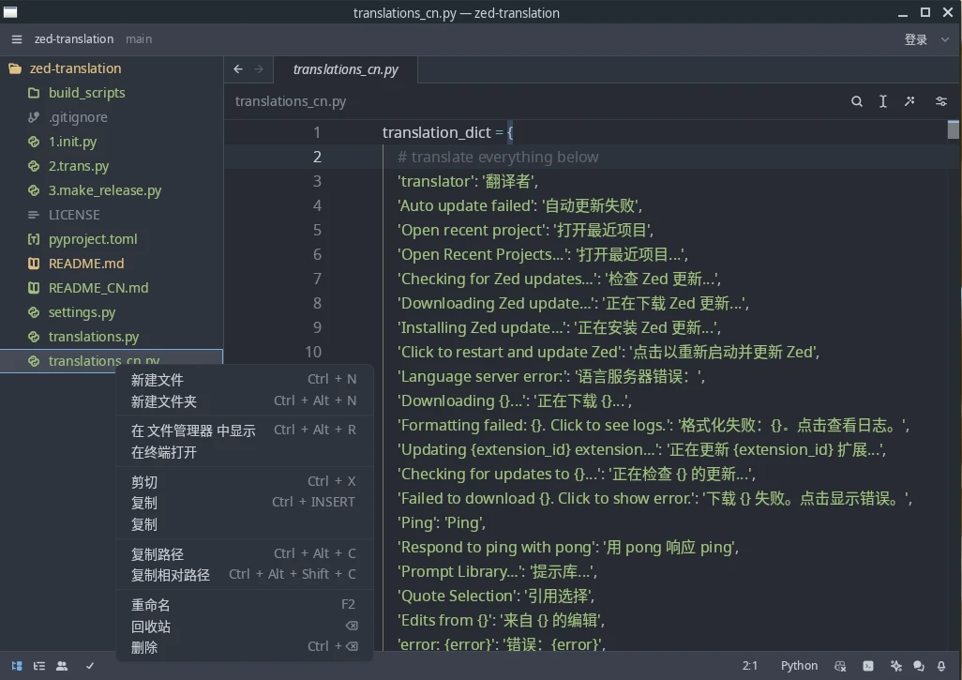Open the user menu chevron beside 登录
Screen dimensions: 962x680
[x=945, y=39]
